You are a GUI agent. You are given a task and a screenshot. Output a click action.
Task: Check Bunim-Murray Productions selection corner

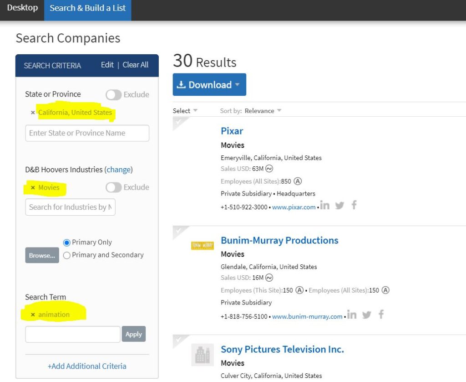point(179,231)
